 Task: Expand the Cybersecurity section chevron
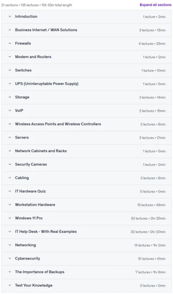[10, 258]
